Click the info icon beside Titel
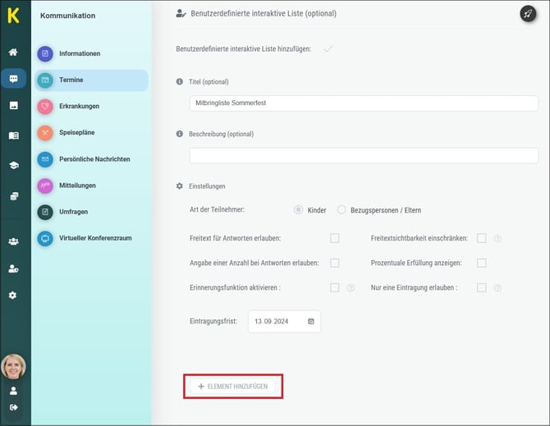Image resolution: width=550 pixels, height=426 pixels. click(x=180, y=81)
